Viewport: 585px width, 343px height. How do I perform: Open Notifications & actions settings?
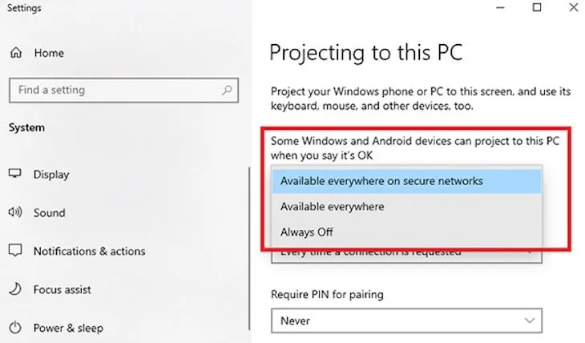[x=89, y=252]
